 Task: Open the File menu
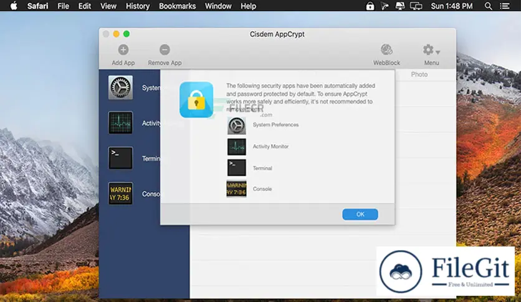tap(63, 6)
